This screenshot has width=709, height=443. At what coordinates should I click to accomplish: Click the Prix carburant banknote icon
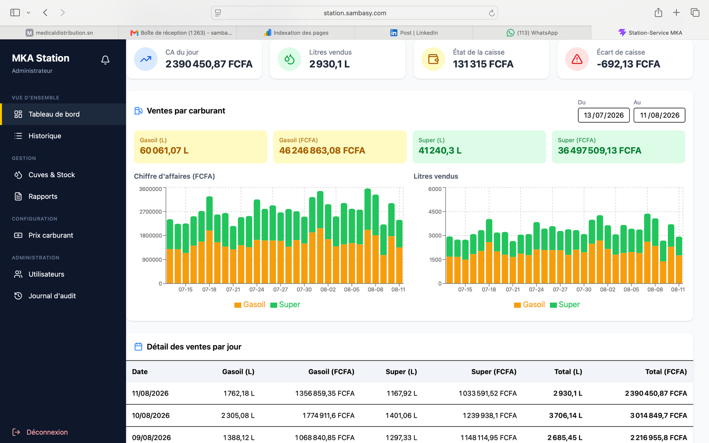[18, 236]
